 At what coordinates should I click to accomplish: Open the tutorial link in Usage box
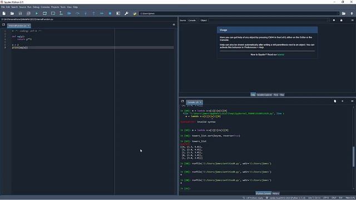click(280, 54)
